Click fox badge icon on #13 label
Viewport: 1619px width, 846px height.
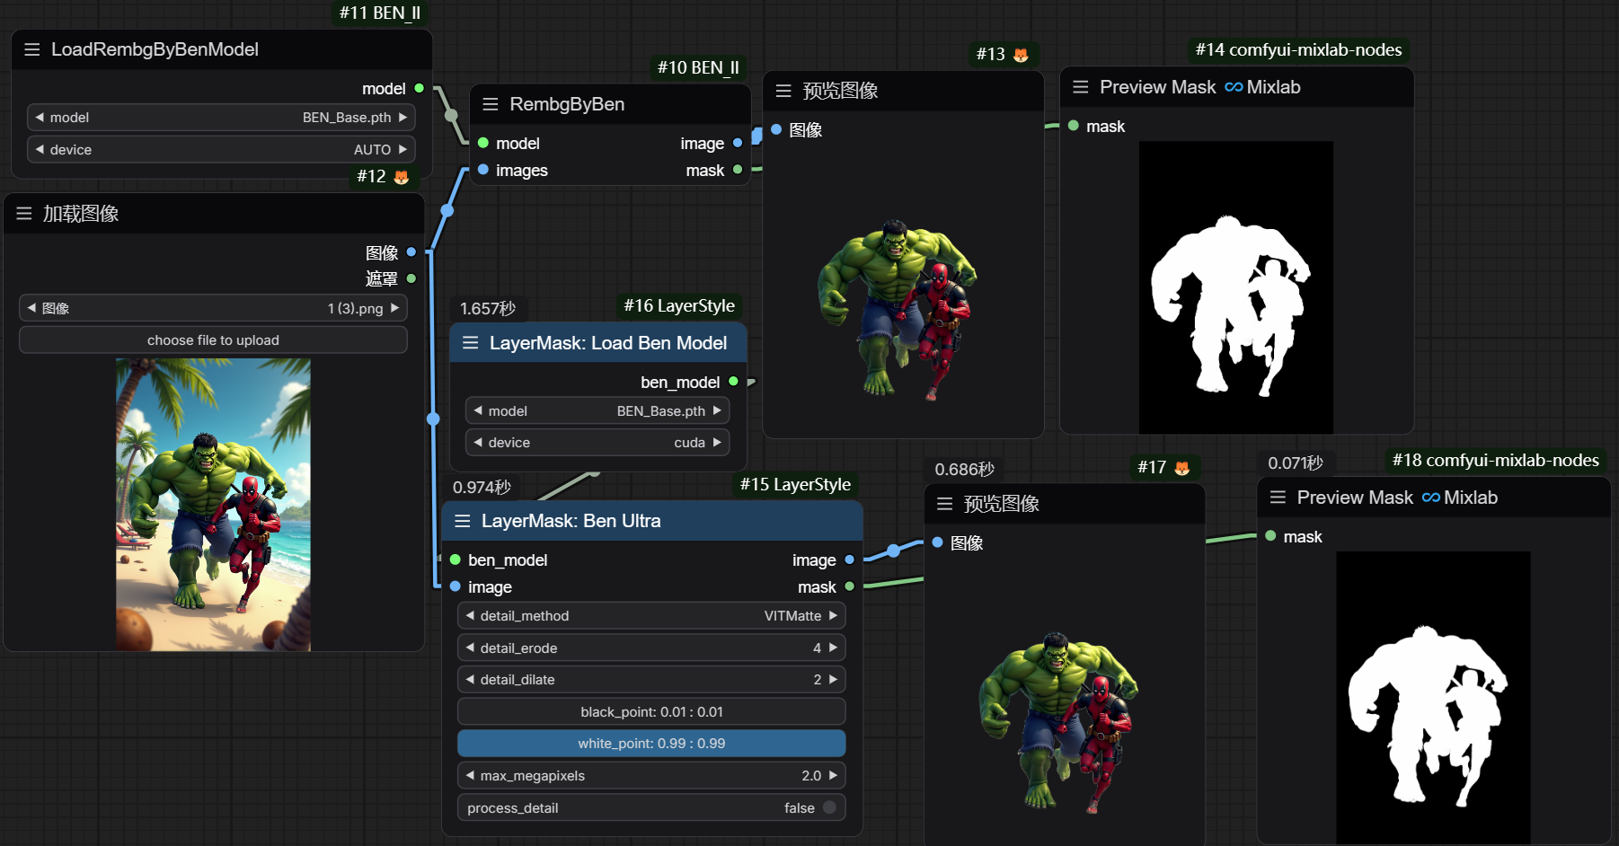tap(1021, 55)
